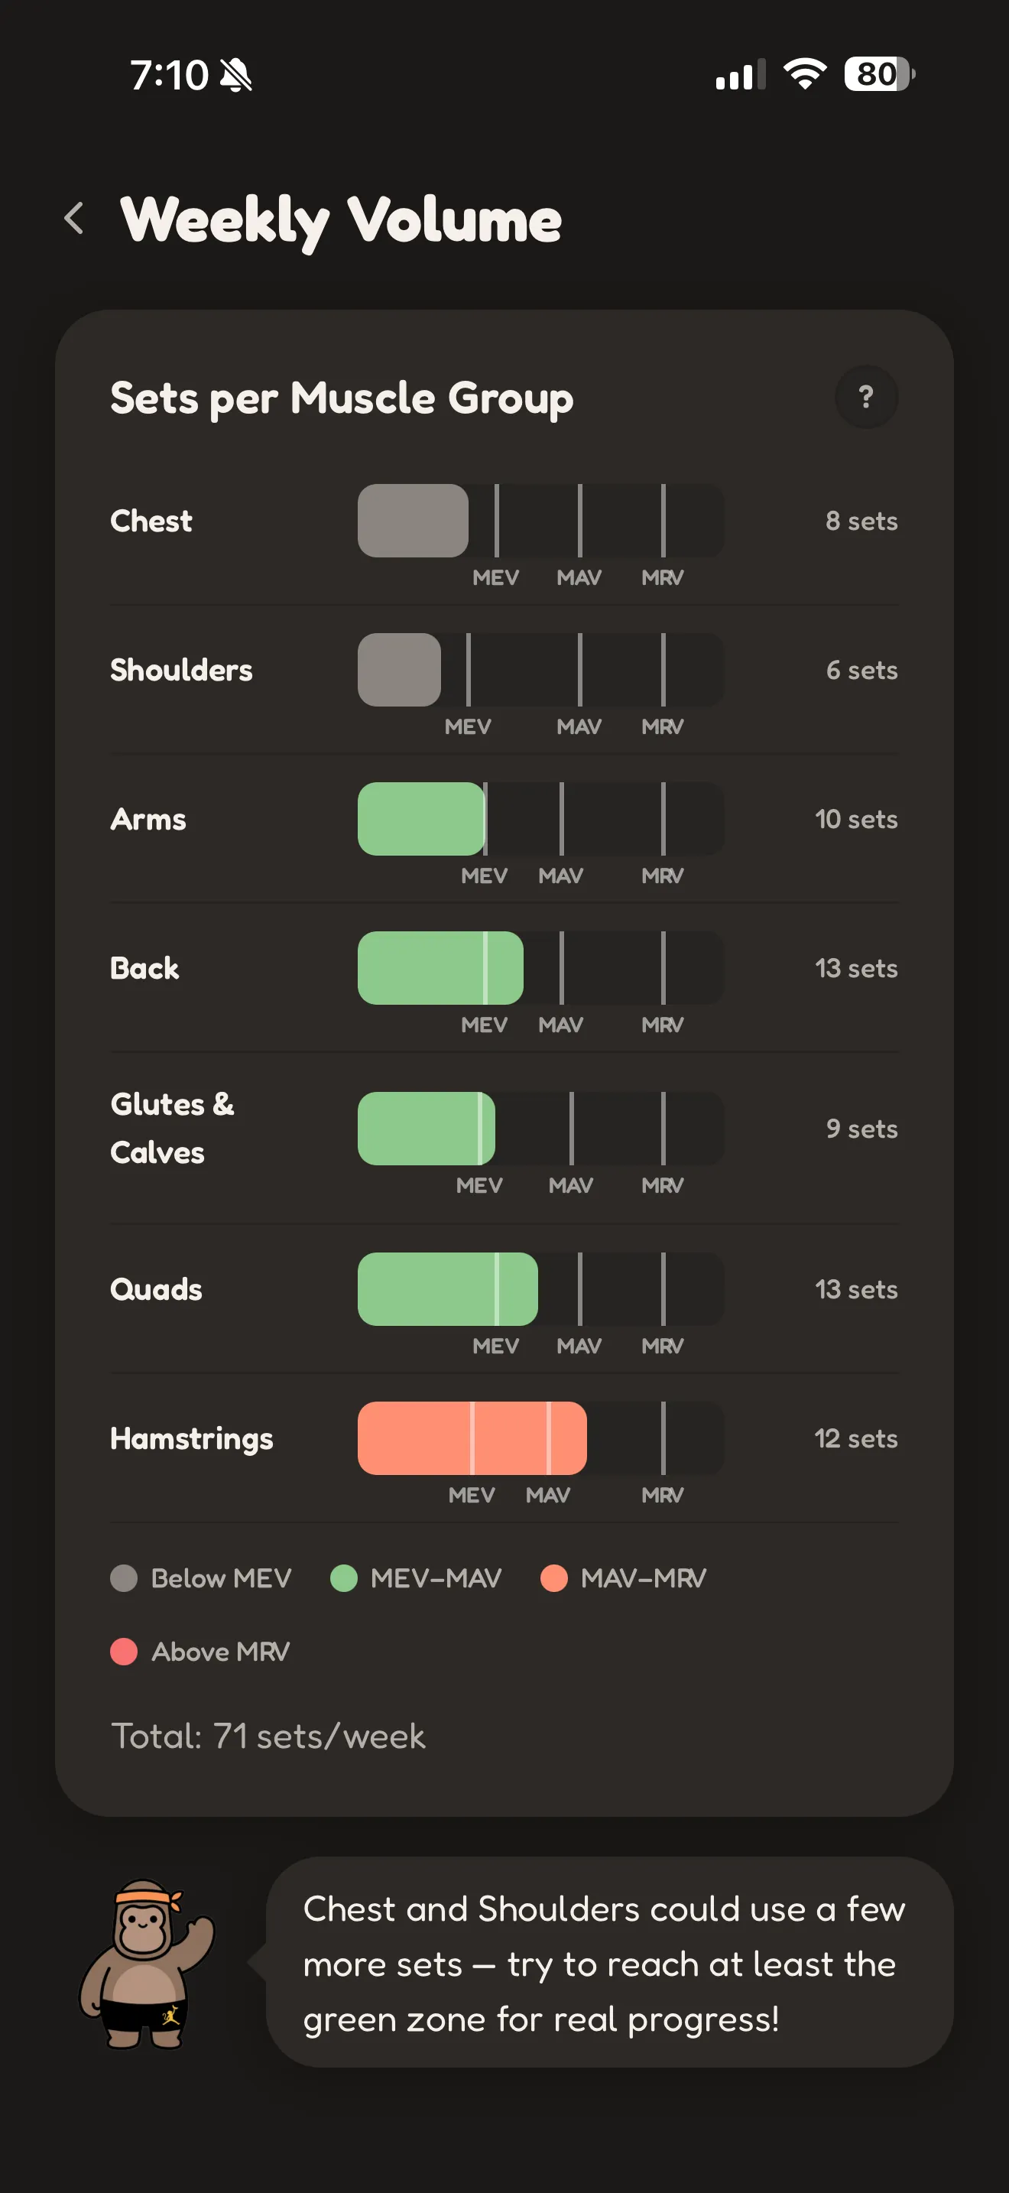Select the Chest muscle group row

[151, 521]
